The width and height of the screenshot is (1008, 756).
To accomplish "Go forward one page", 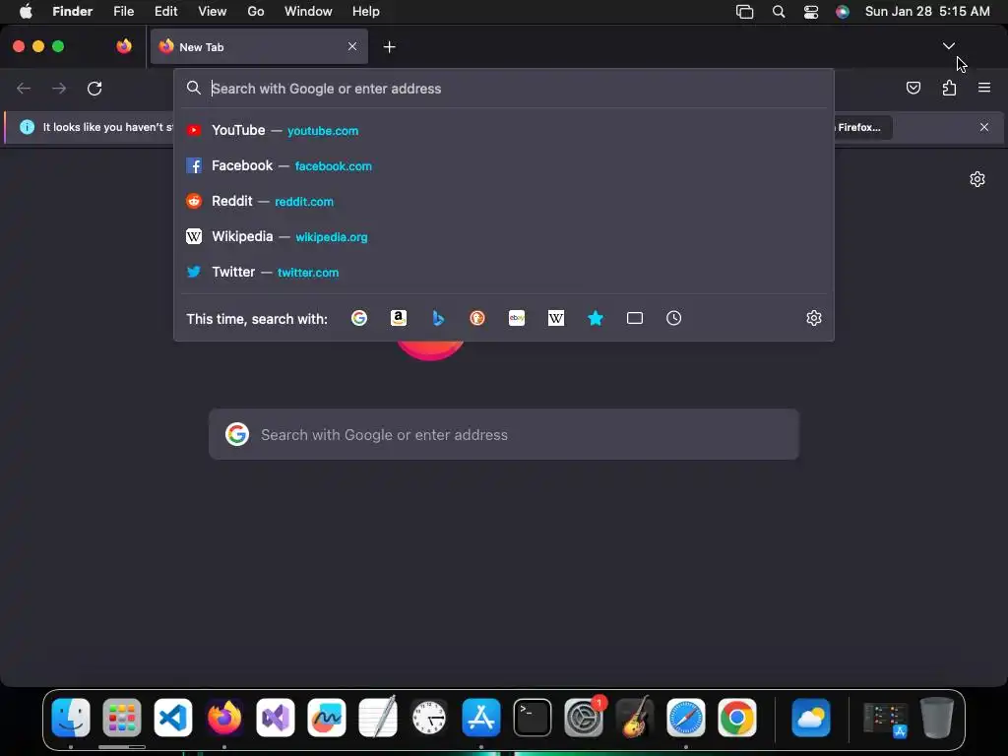I will (x=59, y=88).
